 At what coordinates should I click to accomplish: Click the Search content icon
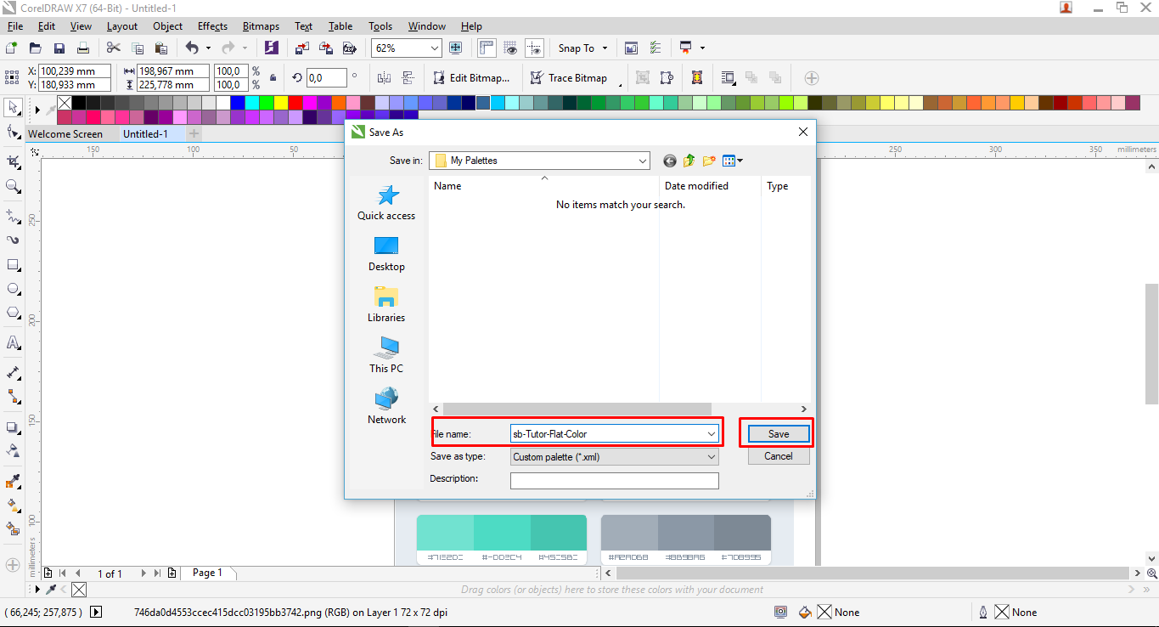[272, 48]
